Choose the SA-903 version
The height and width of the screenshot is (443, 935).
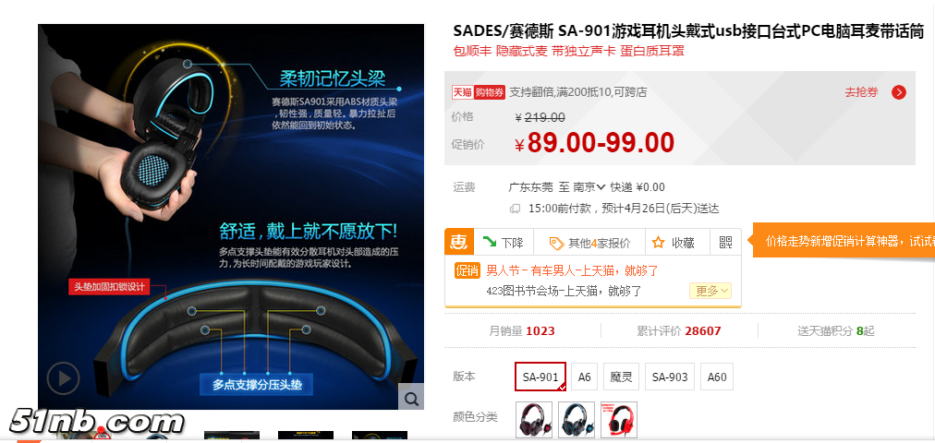[x=670, y=377]
